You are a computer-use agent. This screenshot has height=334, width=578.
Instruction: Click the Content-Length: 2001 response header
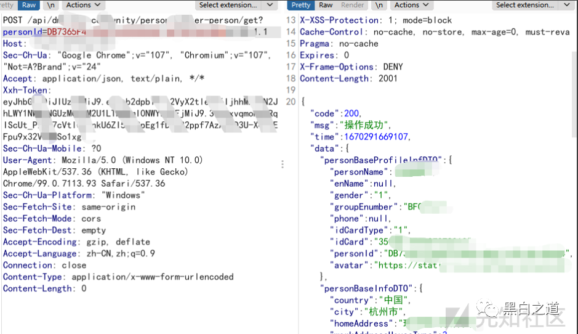pyautogui.click(x=348, y=78)
